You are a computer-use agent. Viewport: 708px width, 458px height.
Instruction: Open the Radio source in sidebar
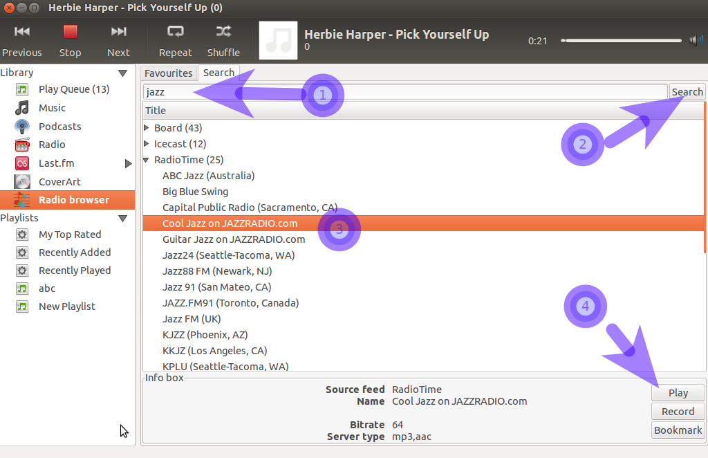[52, 145]
